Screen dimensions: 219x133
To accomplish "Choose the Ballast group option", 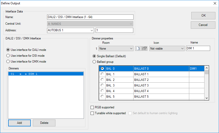I will 95,62.
